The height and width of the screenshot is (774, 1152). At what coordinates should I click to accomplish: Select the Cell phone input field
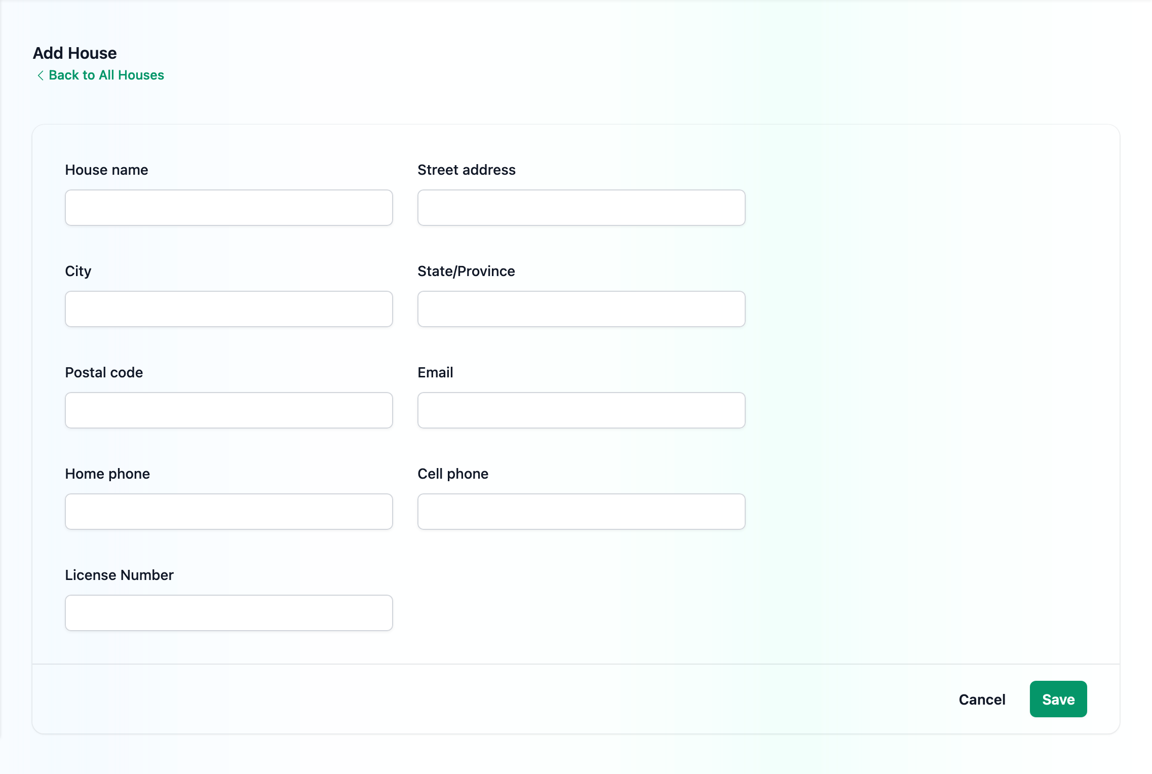(581, 512)
